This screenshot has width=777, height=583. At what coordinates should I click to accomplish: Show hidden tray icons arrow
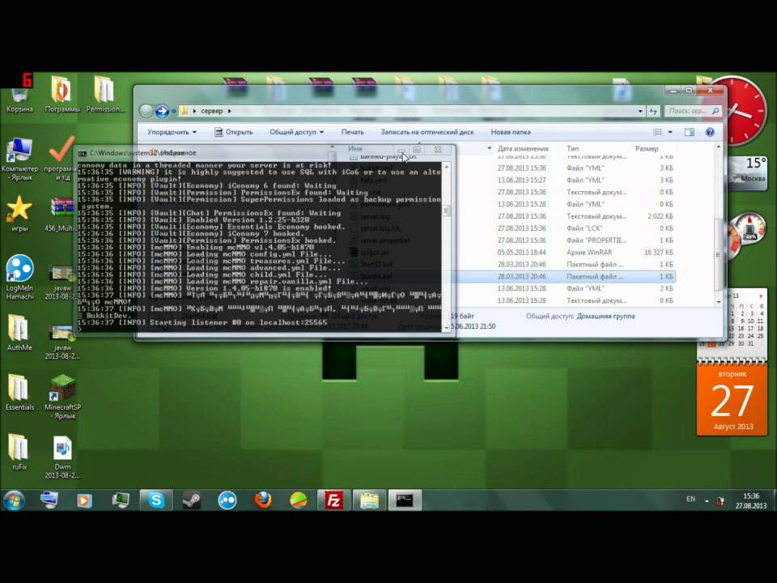(707, 500)
